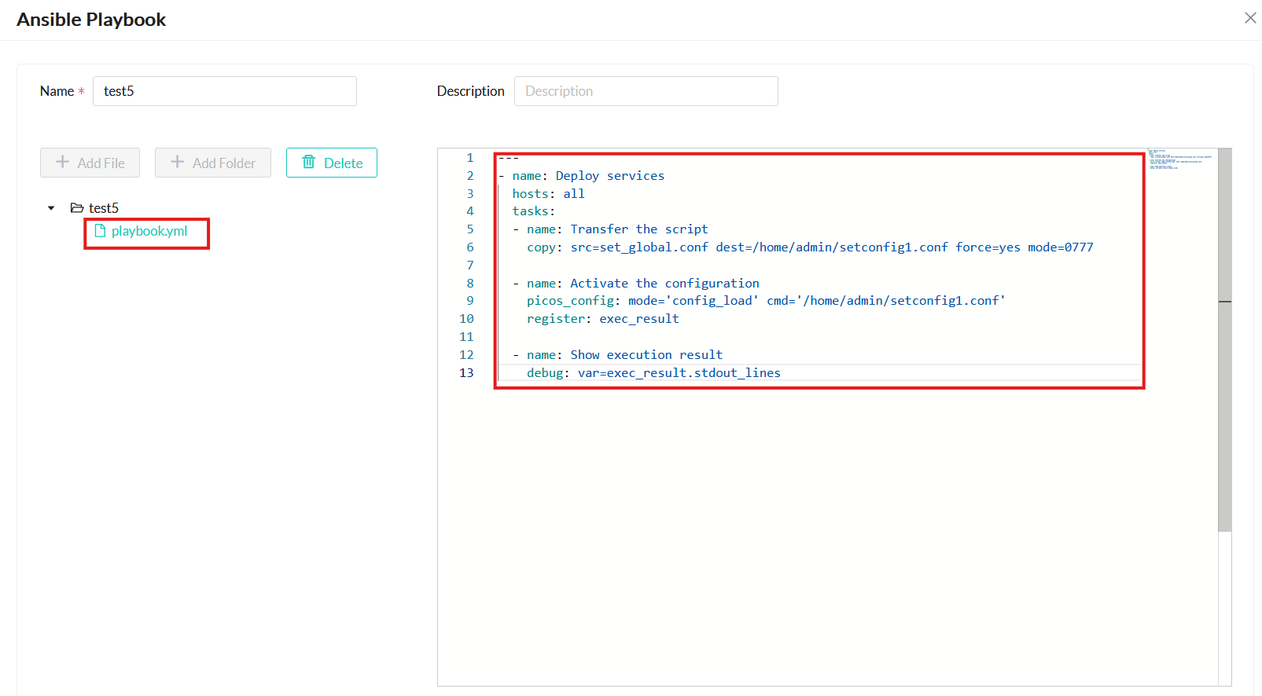Collapse the test5 folder tree arrow
Screen dimensions: 1262x696
tap(51, 208)
